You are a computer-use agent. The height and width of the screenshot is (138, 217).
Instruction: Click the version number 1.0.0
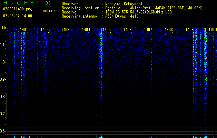[47, 3]
